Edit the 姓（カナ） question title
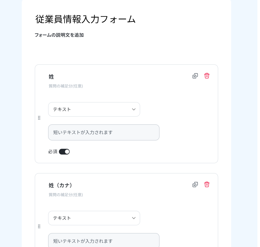This screenshot has width=260, height=247. click(x=60, y=185)
